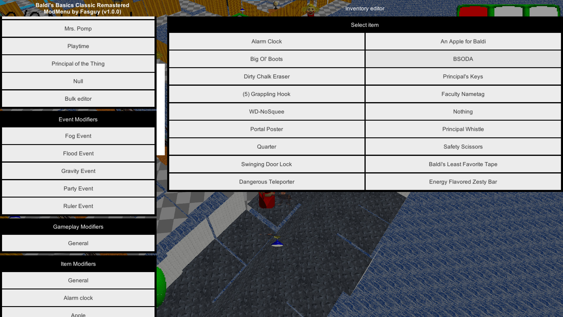Expand Item Modifiers General section
Viewport: 563px width, 317px height.
point(78,280)
